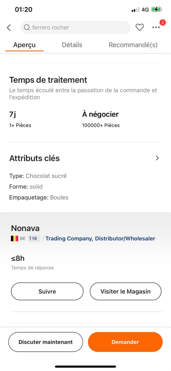Tap the red notification badge
Viewport: 171px width, 371px height.
163,23
